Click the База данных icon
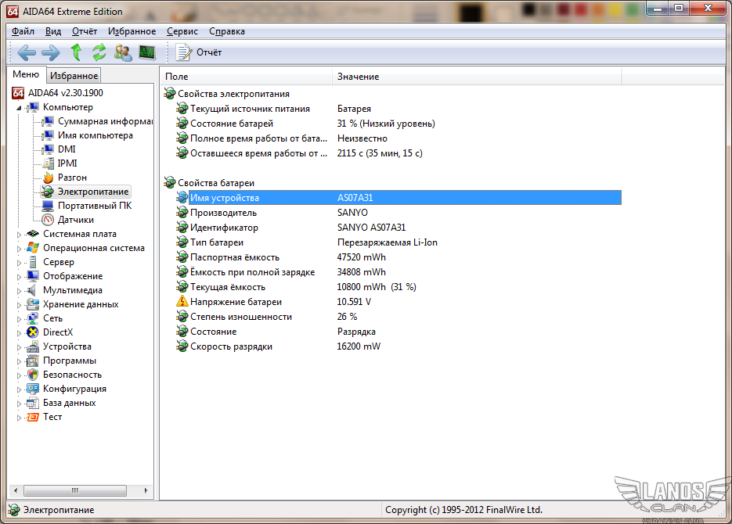This screenshot has height=524, width=732. point(33,403)
